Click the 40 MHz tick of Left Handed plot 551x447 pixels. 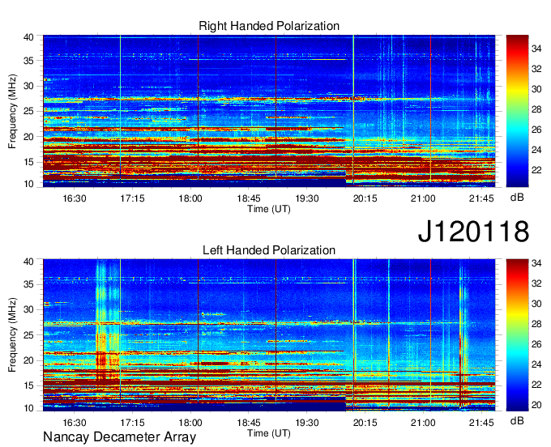pyautogui.click(x=28, y=262)
